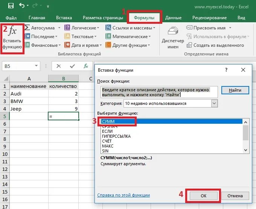The image size is (256, 209).
Task: Open the Другие функции list
Action: [x=128, y=45]
